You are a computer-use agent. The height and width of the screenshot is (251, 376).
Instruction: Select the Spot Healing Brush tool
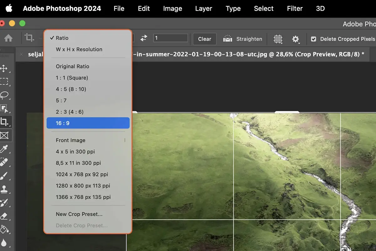coord(6,163)
